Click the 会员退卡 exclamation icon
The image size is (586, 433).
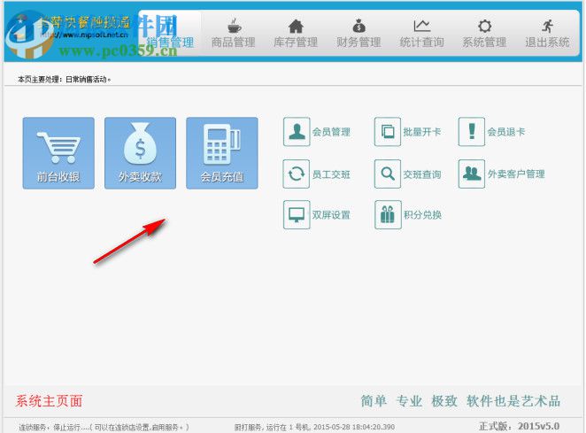(x=472, y=132)
